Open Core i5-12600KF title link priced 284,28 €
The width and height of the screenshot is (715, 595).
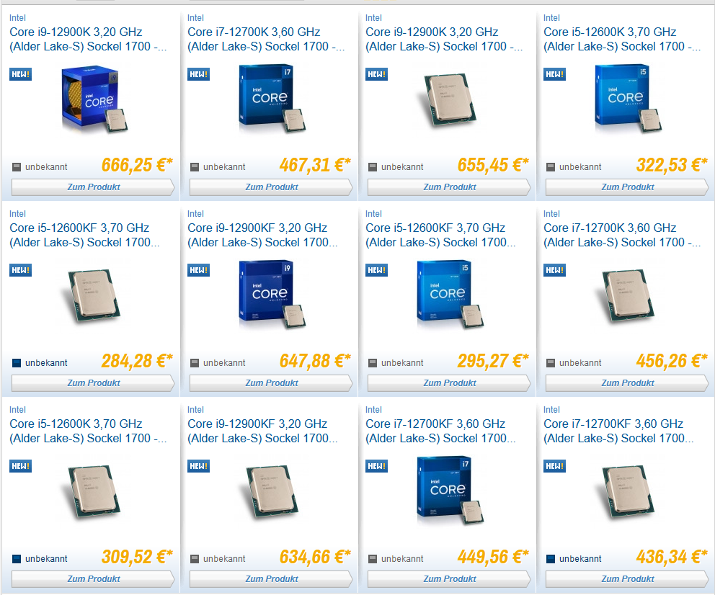coord(85,235)
